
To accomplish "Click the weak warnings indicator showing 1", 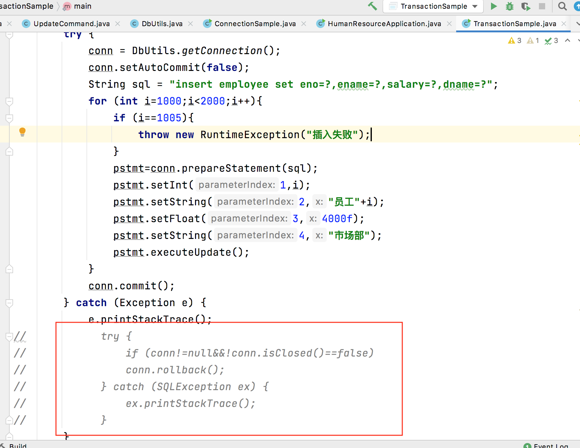I will coord(533,40).
